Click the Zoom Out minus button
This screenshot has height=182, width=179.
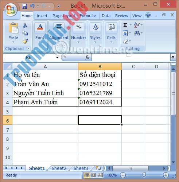pos(123,175)
